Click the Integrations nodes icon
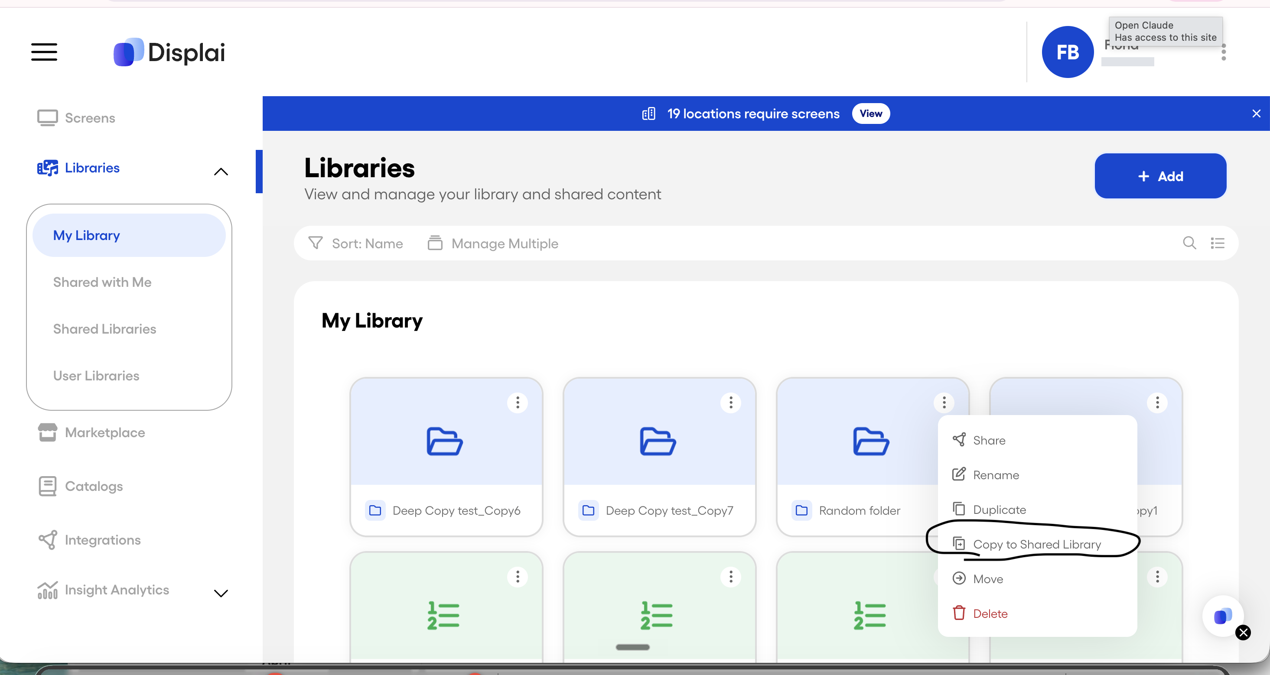The height and width of the screenshot is (675, 1270). point(47,540)
